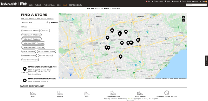Image resolution: width=208 pixels, height=101 pixels.
Task: Click the Timberland PRO boot icon
Action: (x=113, y=93)
